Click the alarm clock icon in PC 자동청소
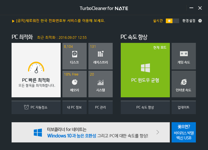This screenshot has height=150, width=208. pyautogui.click(x=26, y=107)
